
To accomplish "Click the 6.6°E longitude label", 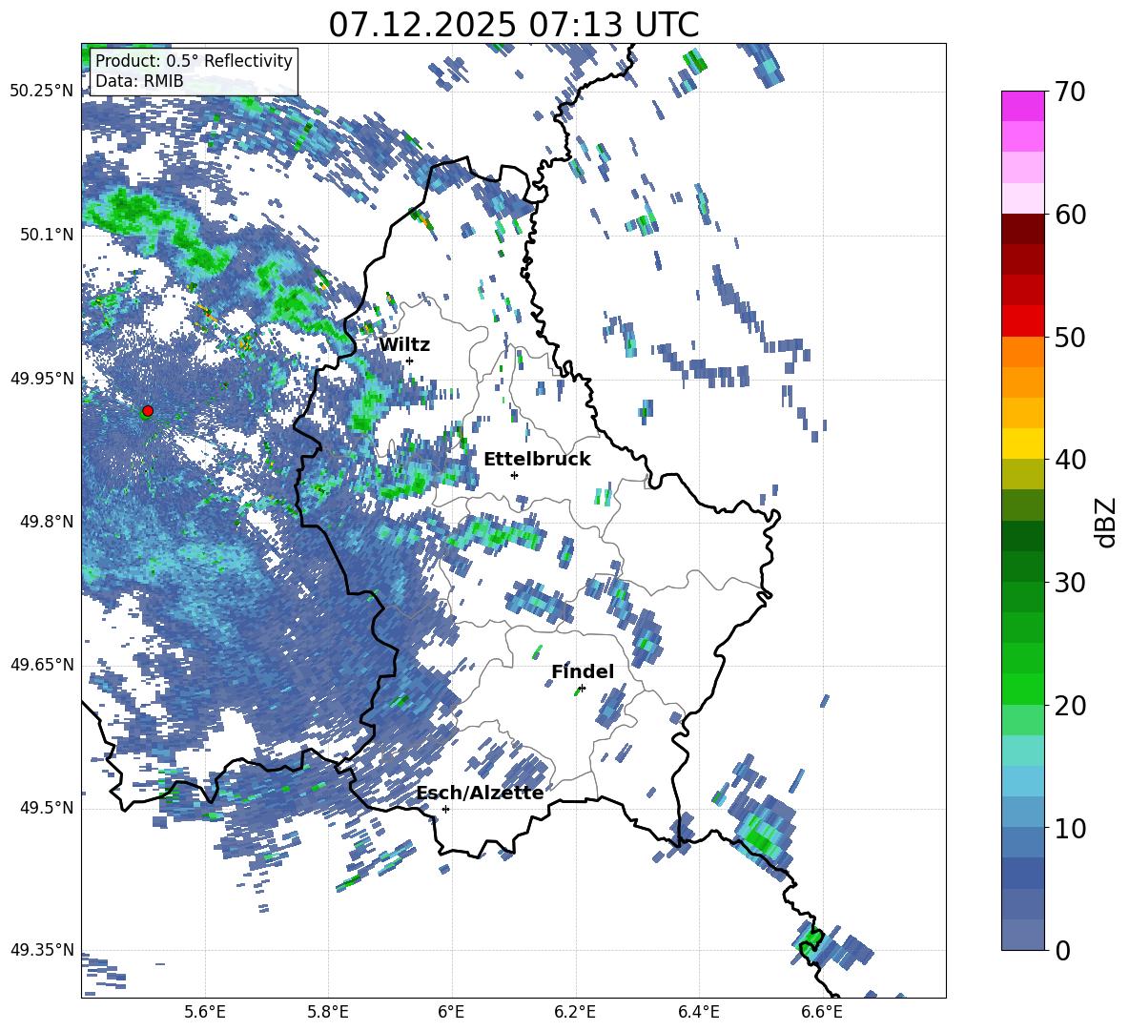I will pyautogui.click(x=822, y=1012).
